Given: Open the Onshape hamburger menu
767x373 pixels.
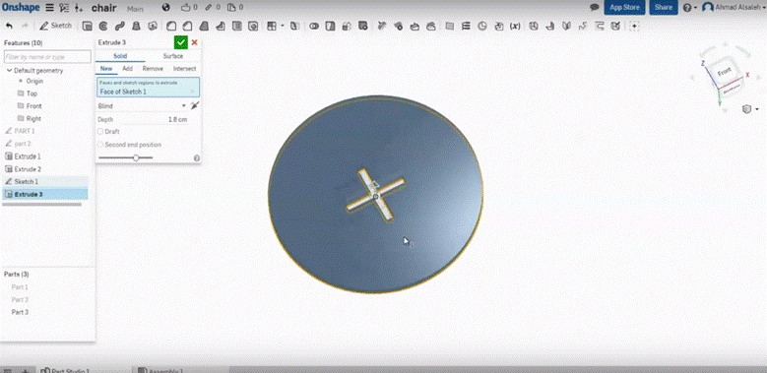Looking at the screenshot, I should click(x=50, y=7).
